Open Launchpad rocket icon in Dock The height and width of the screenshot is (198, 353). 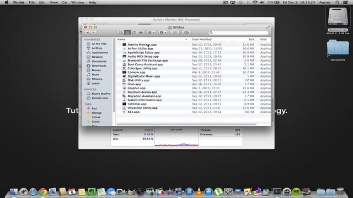point(23,192)
